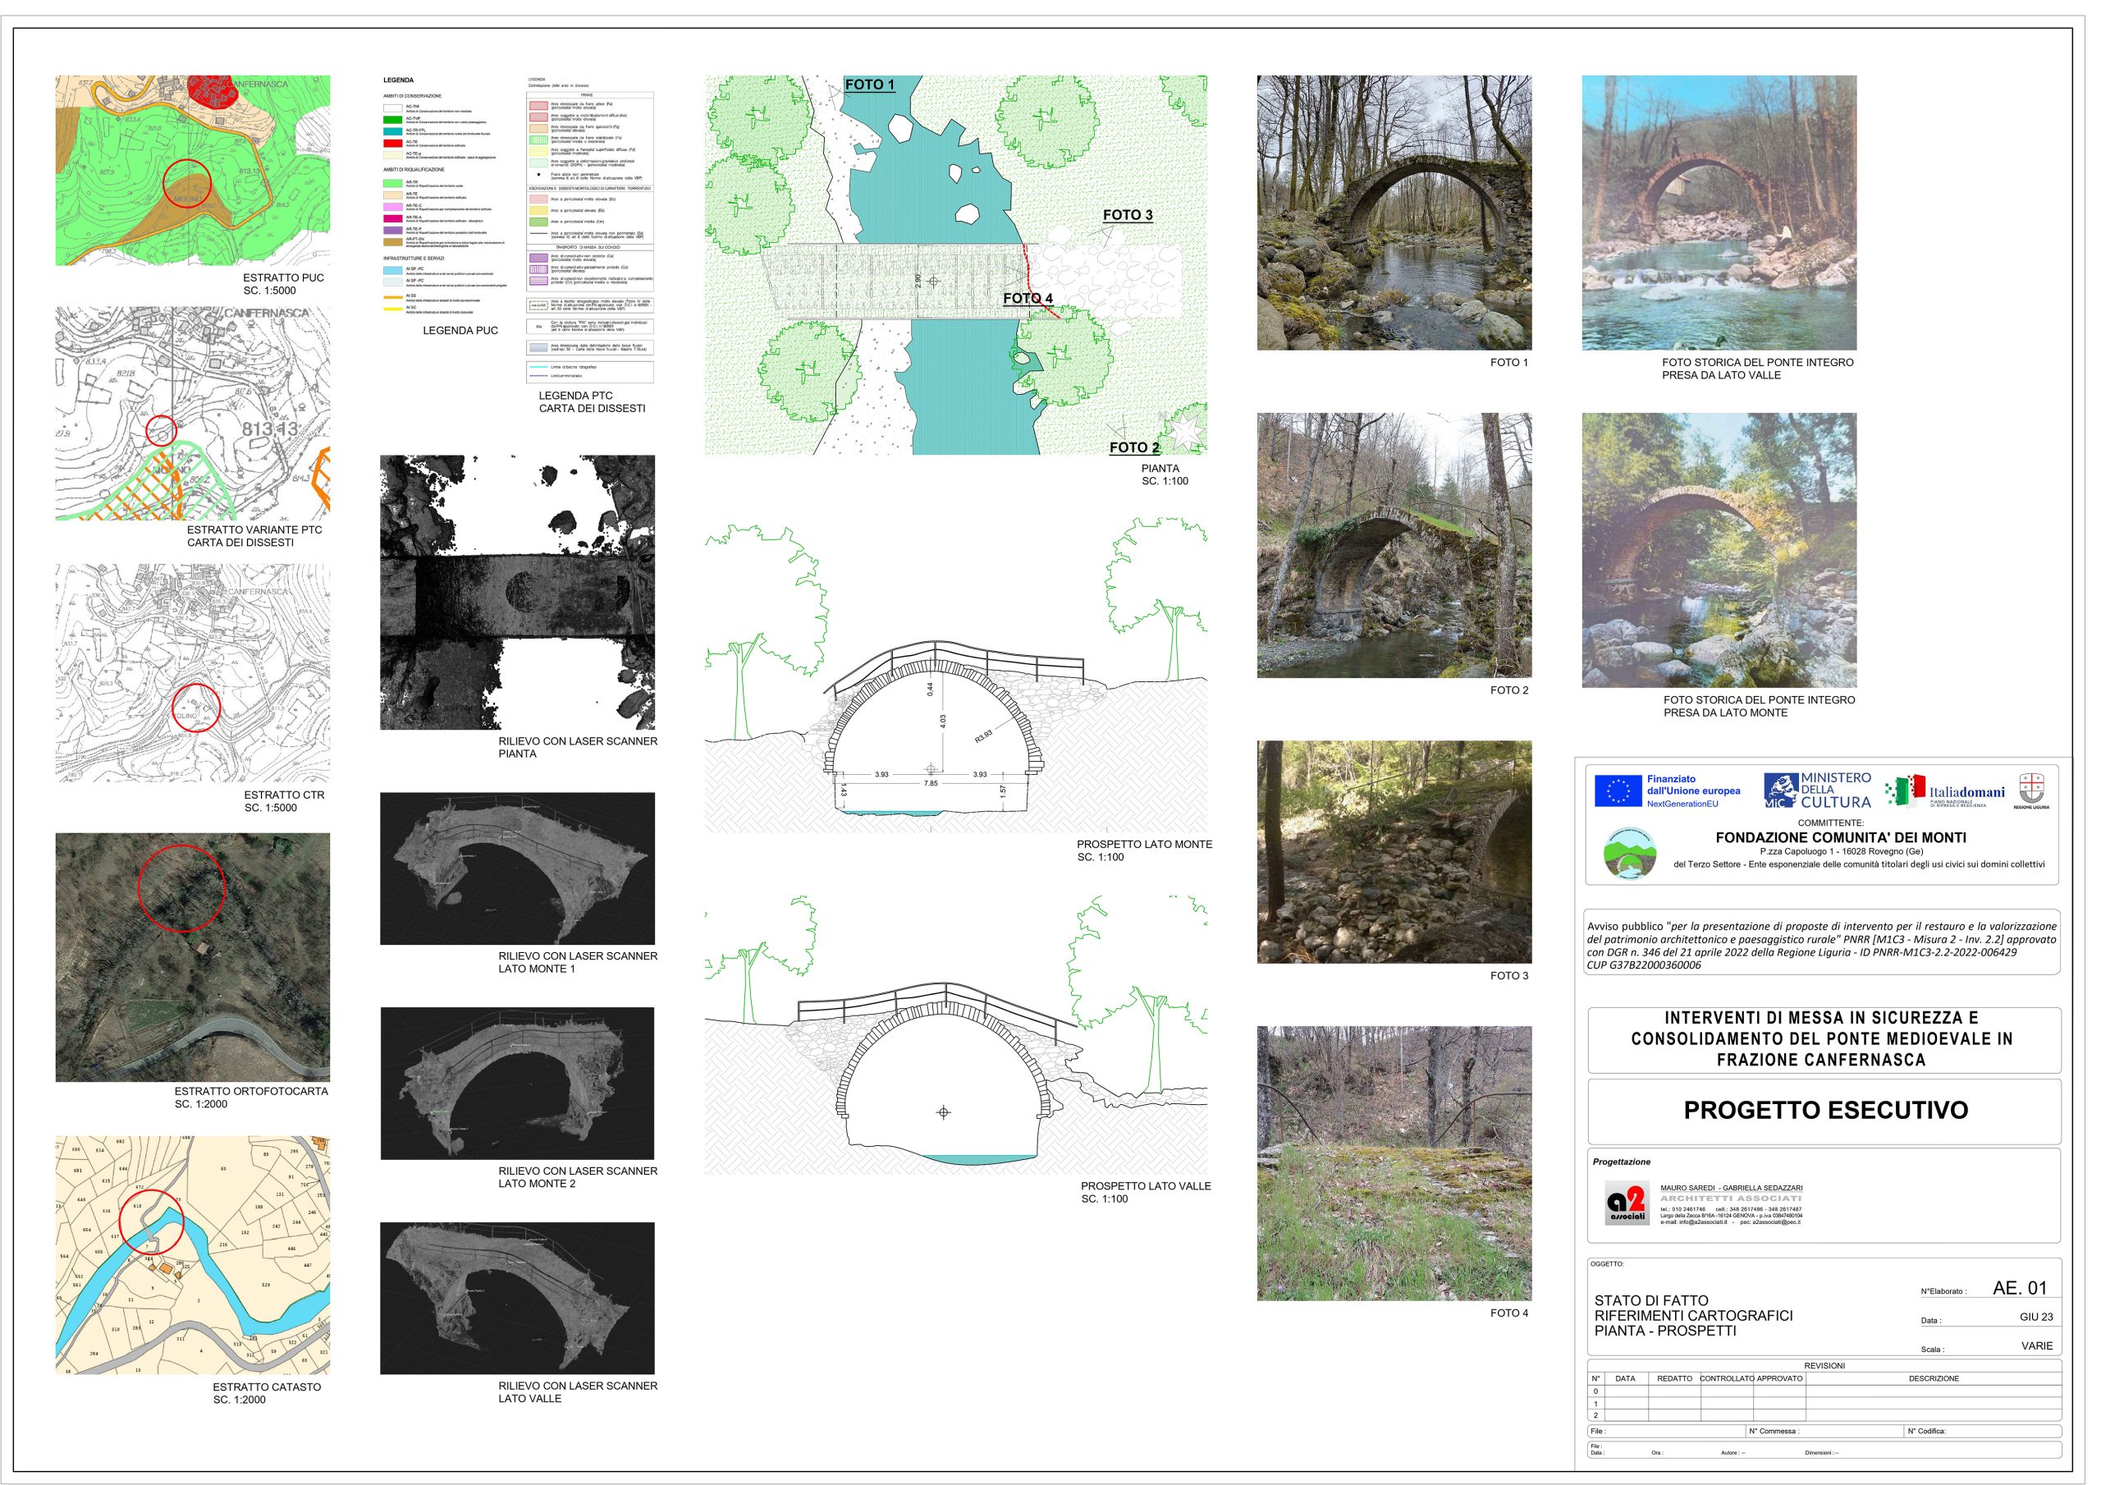Click the AE. 01 elaborato number

click(2019, 1287)
